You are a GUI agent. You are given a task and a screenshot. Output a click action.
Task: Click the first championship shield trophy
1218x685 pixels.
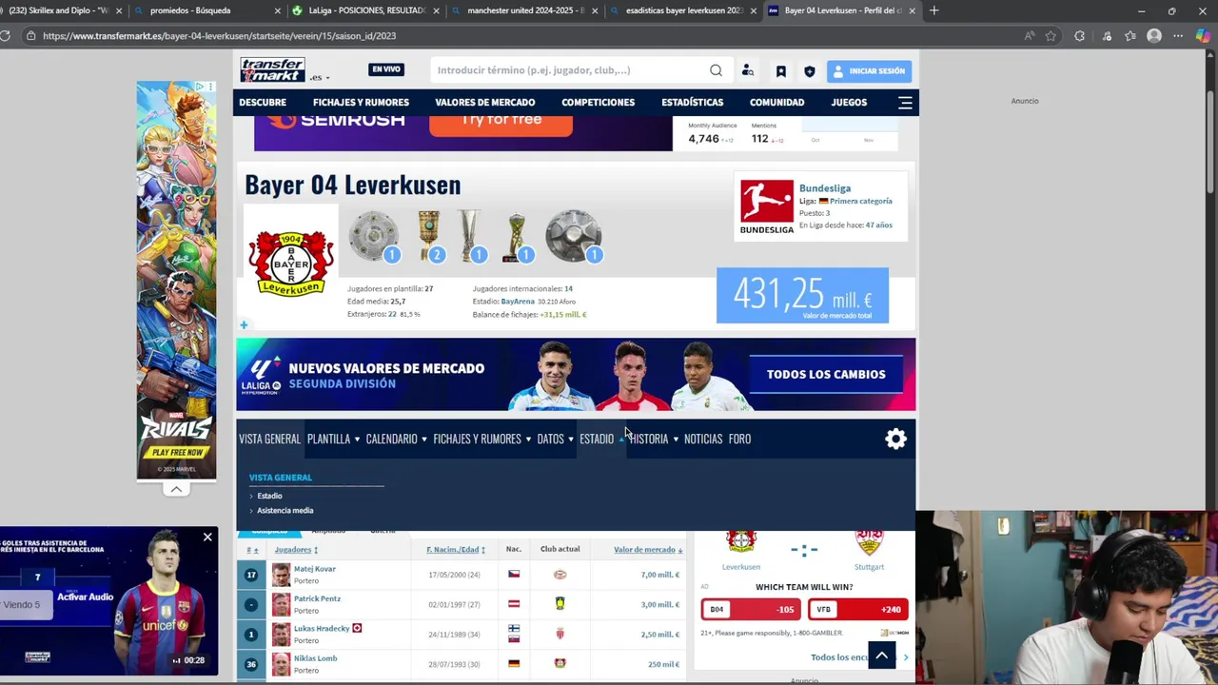click(x=373, y=236)
